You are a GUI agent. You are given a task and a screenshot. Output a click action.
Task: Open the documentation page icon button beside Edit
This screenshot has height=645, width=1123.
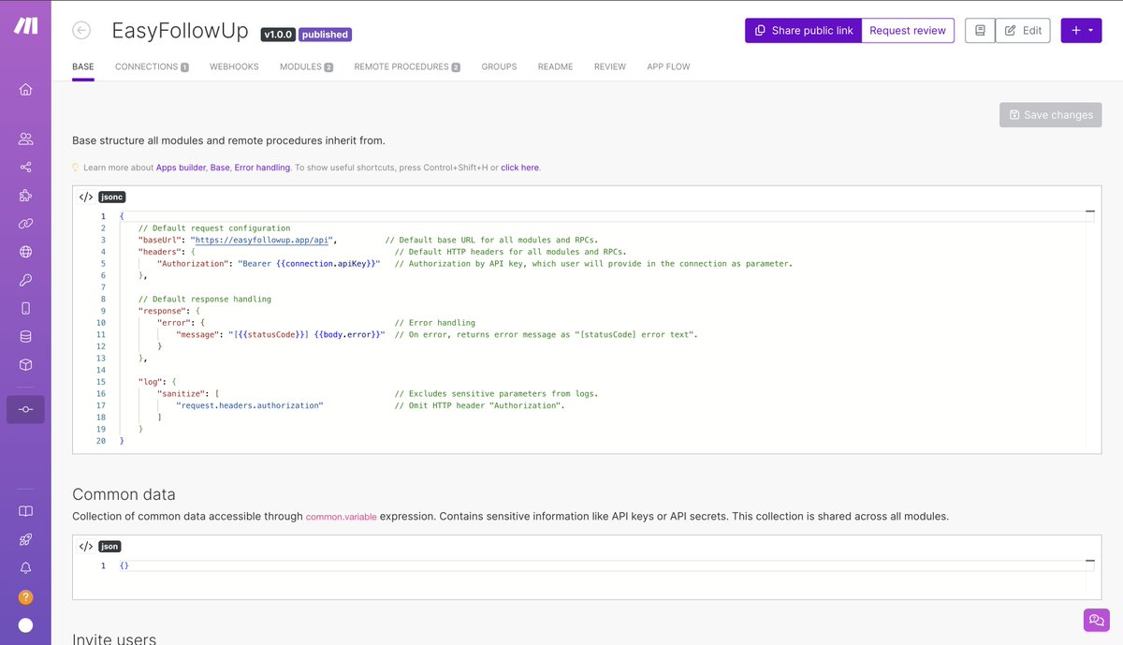coord(980,30)
